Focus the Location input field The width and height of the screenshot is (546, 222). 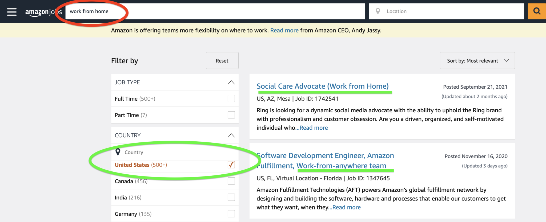(x=446, y=11)
